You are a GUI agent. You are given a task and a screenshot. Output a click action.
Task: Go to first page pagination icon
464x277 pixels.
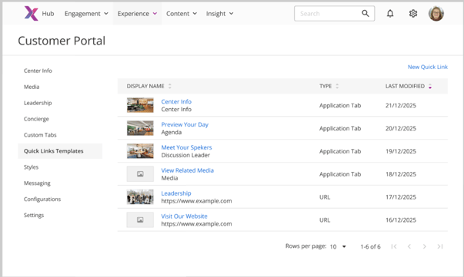(x=393, y=246)
